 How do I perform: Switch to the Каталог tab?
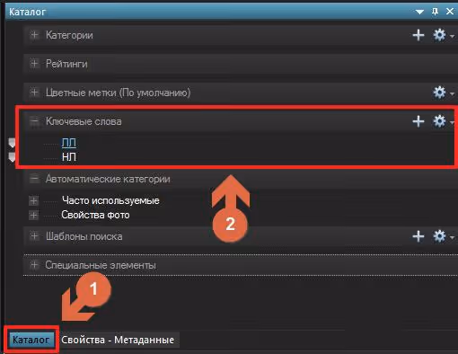(x=31, y=340)
